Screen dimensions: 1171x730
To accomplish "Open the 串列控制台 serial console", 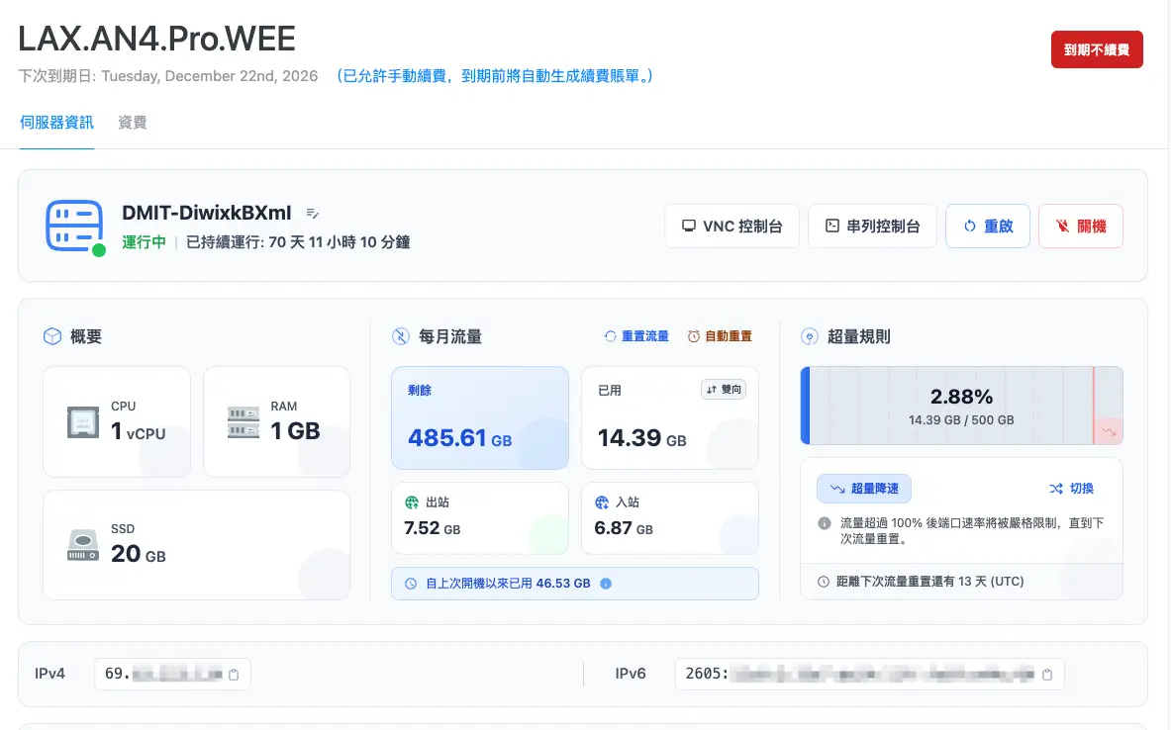I will [x=872, y=227].
